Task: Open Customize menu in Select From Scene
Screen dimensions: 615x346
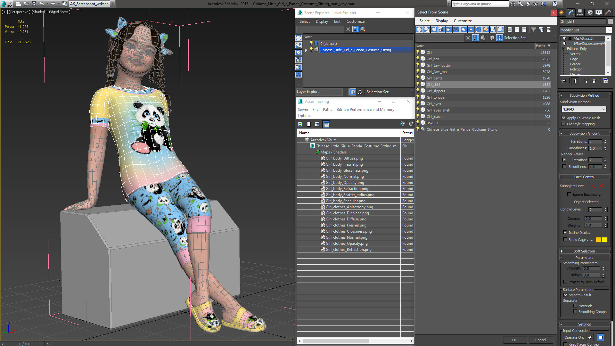Action: coord(463,21)
